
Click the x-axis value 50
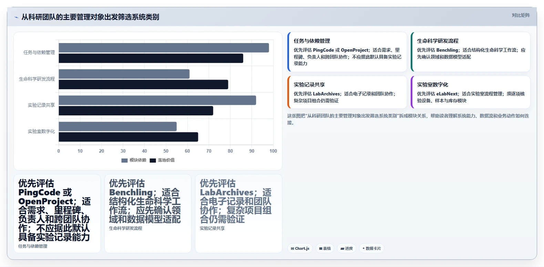(x=166, y=151)
